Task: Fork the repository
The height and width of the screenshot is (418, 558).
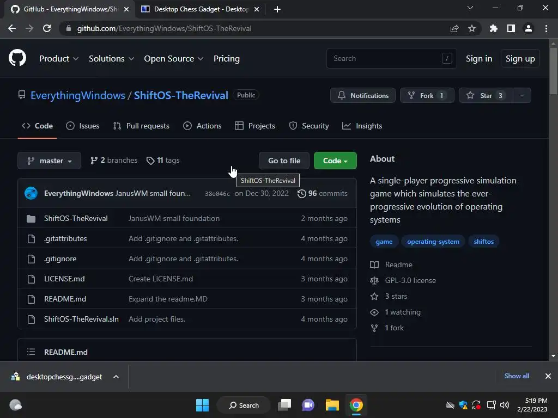Action: click(x=427, y=95)
